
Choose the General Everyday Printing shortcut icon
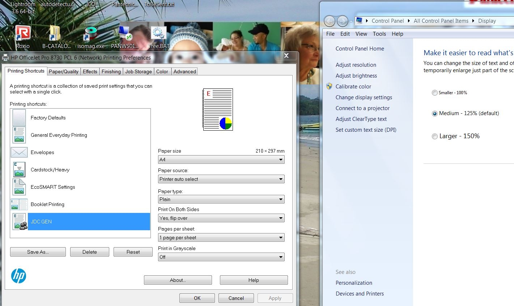pyautogui.click(x=19, y=135)
